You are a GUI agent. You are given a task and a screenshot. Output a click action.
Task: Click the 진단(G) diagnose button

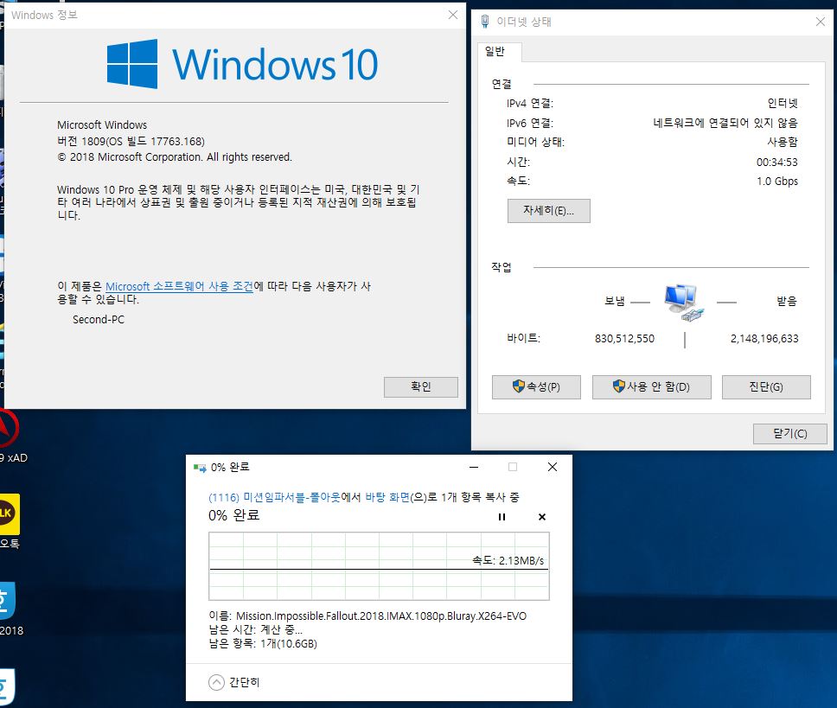766,386
